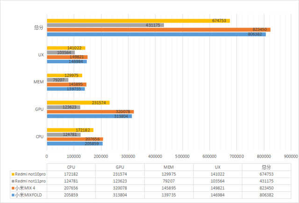
Task: Click the 500000 value on horizontal axis
Action: coord(182,156)
